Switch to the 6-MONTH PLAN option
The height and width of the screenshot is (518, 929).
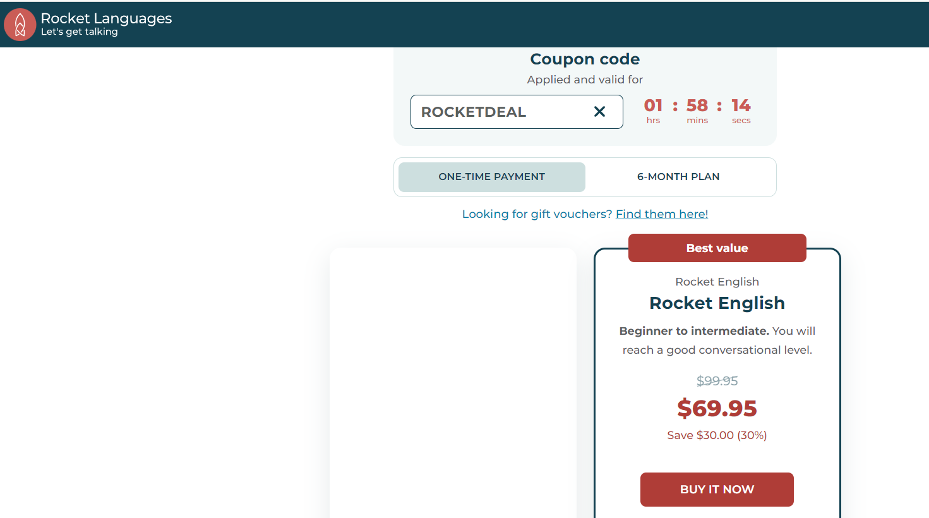(678, 177)
